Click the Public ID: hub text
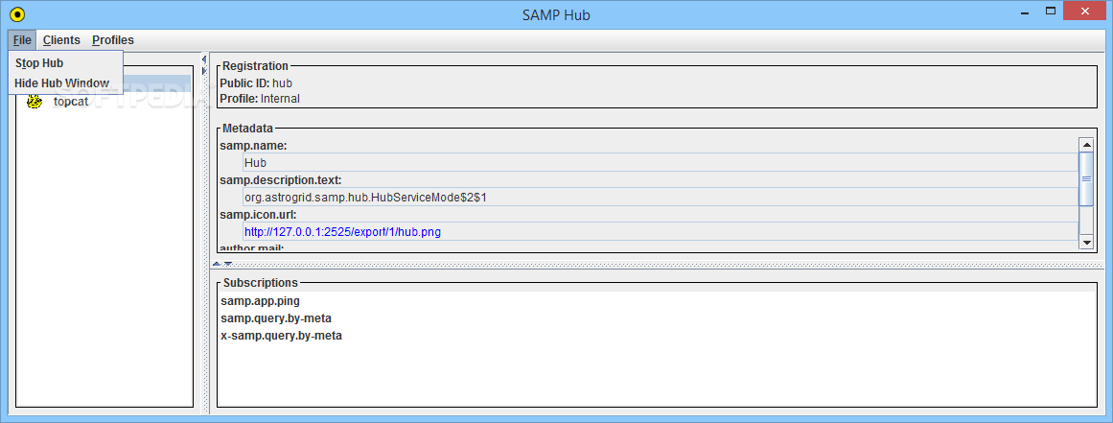The image size is (1113, 423). pyautogui.click(x=256, y=83)
